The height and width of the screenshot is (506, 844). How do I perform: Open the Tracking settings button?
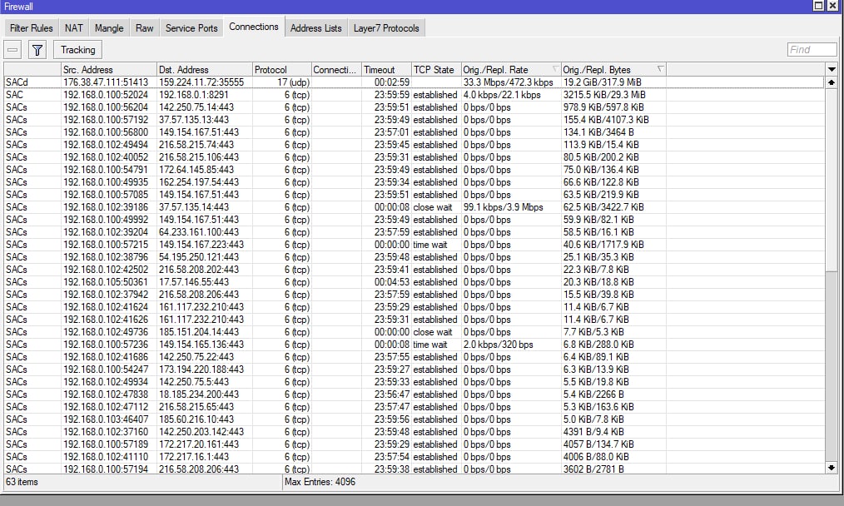click(77, 50)
